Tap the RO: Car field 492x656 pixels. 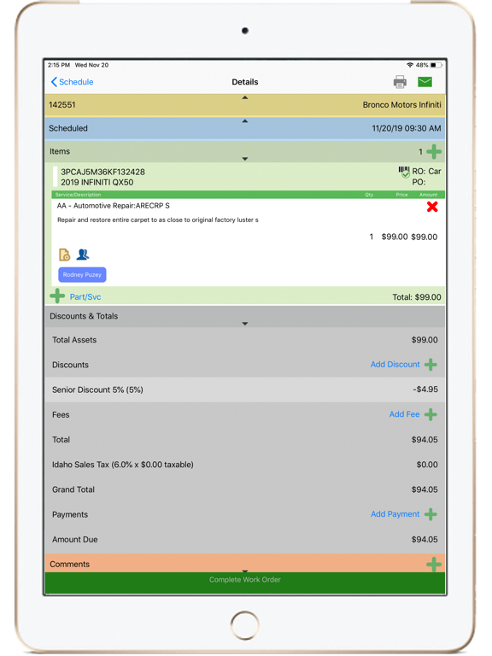pos(426,172)
